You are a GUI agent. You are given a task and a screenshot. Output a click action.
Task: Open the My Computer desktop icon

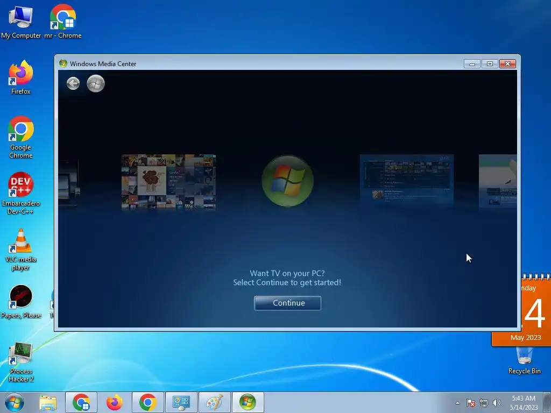(21, 22)
